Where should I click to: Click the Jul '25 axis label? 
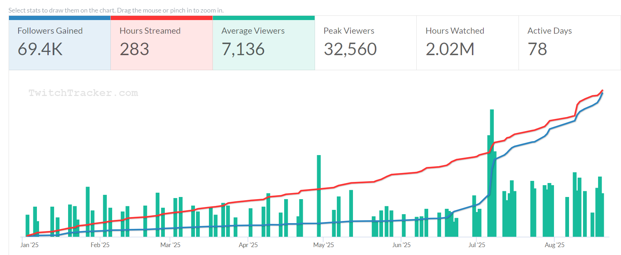[x=477, y=245]
